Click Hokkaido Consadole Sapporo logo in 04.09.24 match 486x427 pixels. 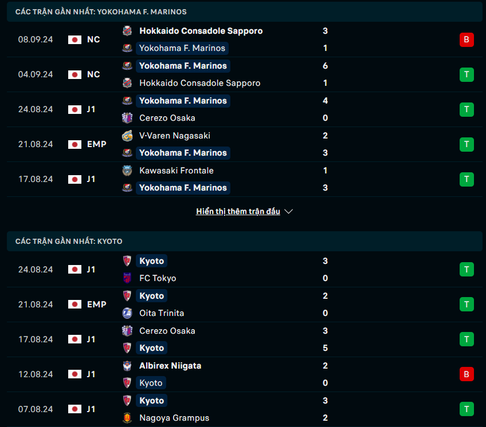coord(127,83)
